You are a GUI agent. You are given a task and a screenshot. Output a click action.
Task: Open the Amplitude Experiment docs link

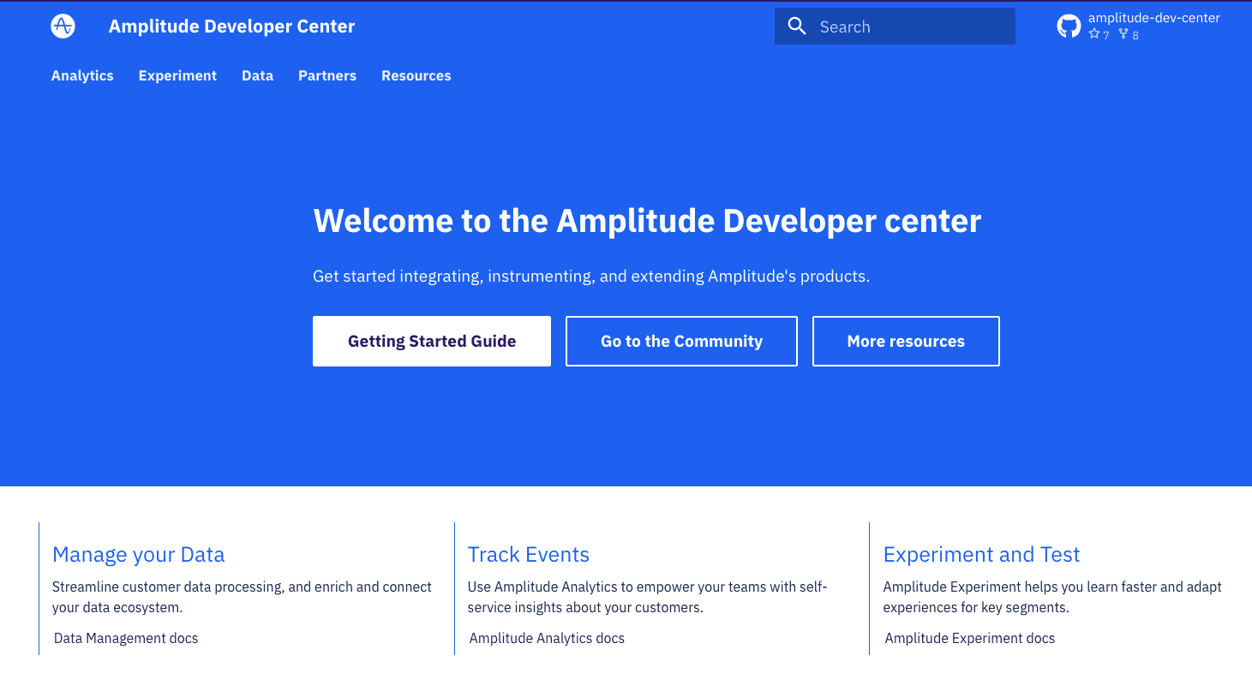(x=970, y=638)
